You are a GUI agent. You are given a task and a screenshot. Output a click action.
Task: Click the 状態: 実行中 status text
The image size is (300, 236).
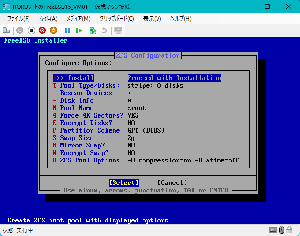pyautogui.click(x=18, y=230)
